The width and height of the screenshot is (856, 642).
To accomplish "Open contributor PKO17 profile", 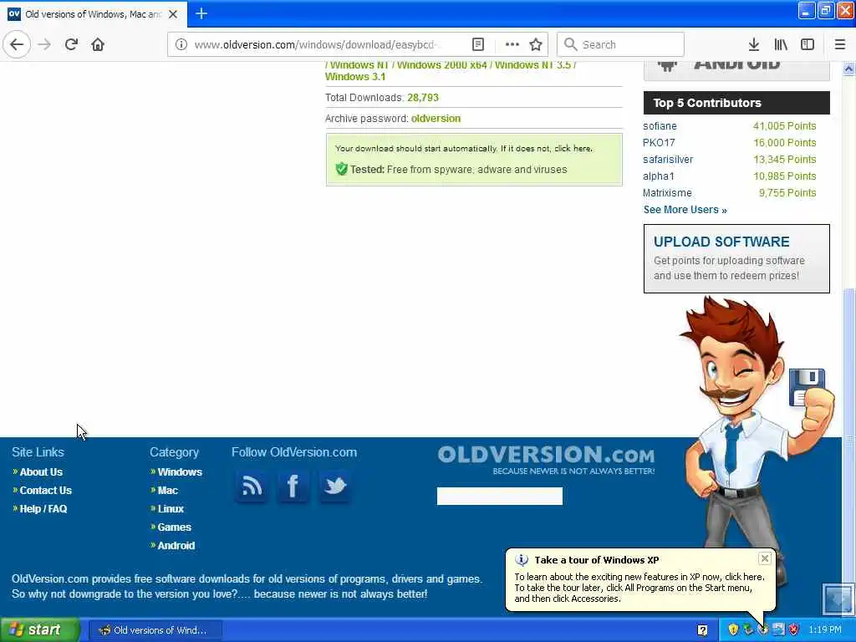I will pyautogui.click(x=659, y=142).
